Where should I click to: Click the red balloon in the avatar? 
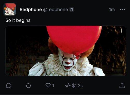pyautogui.click(x=10, y=6)
